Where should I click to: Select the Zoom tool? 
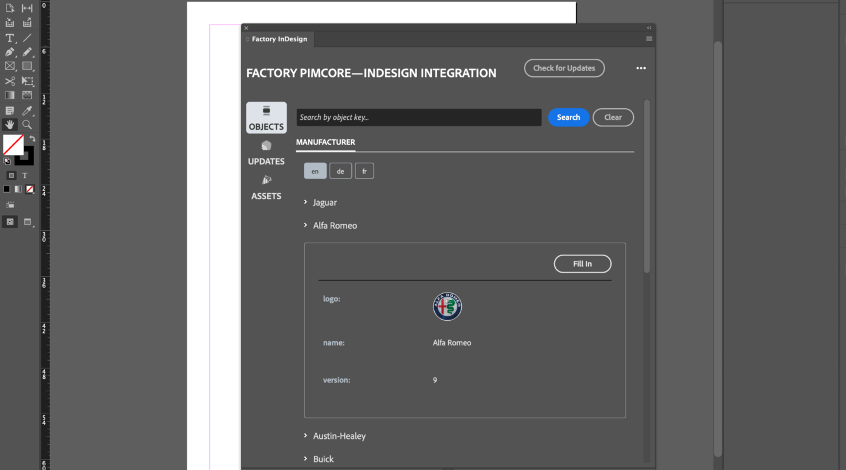click(x=27, y=125)
